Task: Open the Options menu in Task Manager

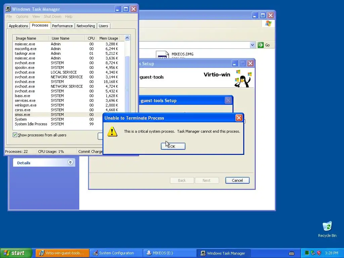Action: (x=22, y=16)
